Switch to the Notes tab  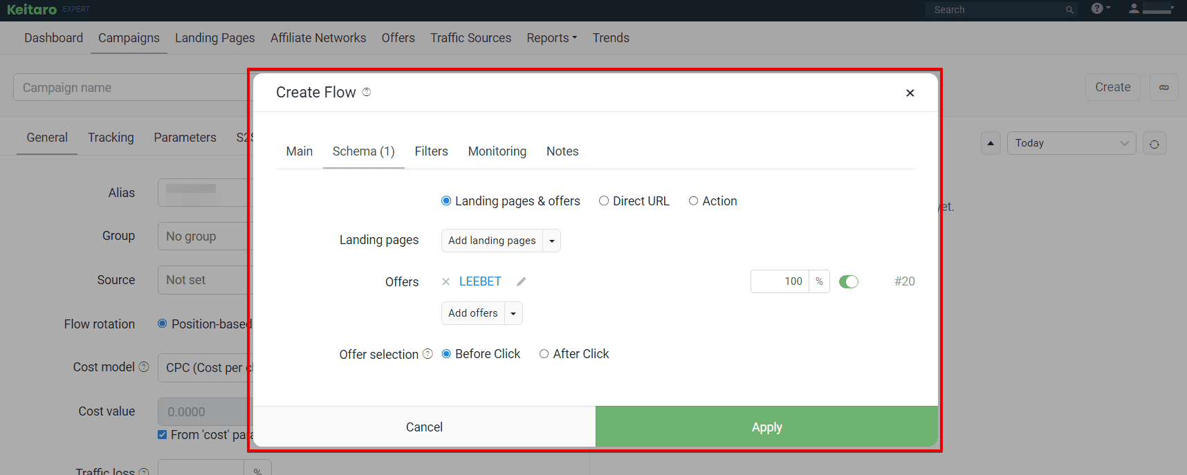click(562, 151)
